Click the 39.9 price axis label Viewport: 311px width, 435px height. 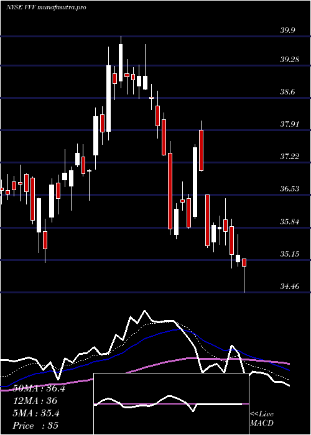(287, 30)
